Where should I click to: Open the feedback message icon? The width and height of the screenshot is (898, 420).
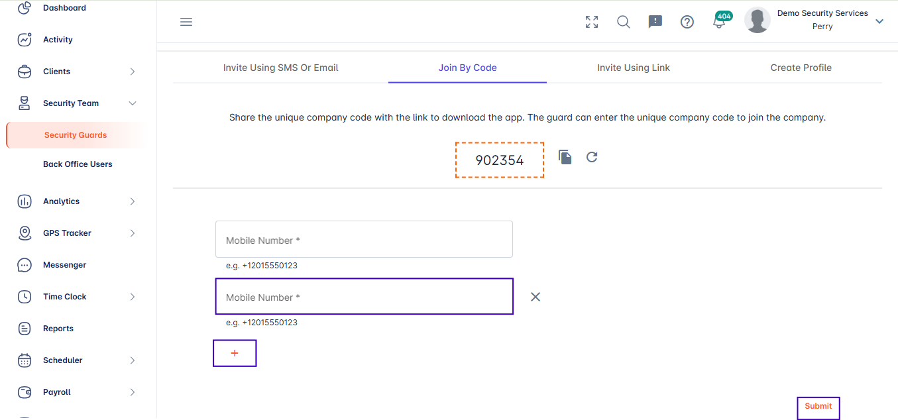pos(655,22)
